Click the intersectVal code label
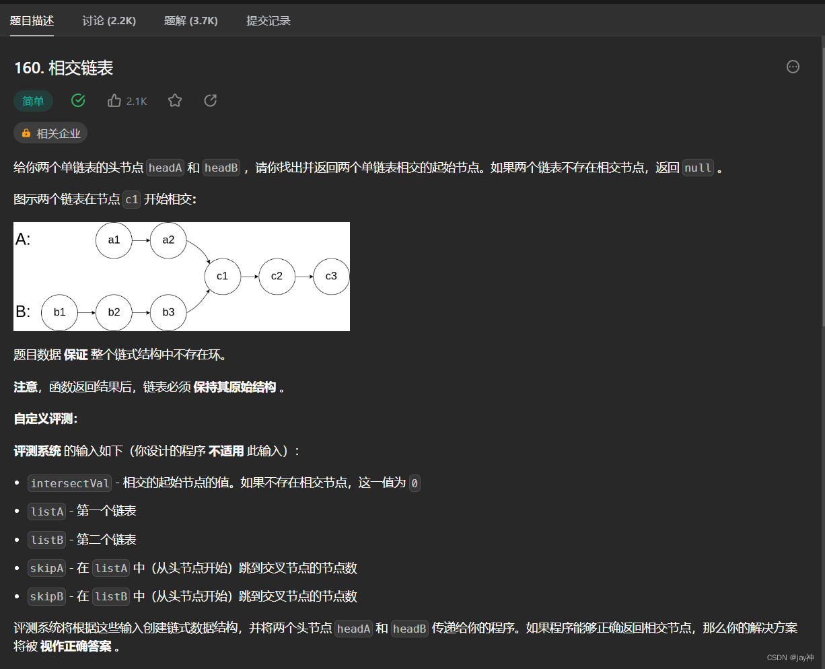This screenshot has height=669, width=825. [69, 483]
